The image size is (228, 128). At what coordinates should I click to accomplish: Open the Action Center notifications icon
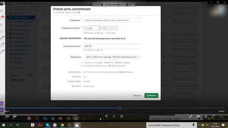coord(223,125)
